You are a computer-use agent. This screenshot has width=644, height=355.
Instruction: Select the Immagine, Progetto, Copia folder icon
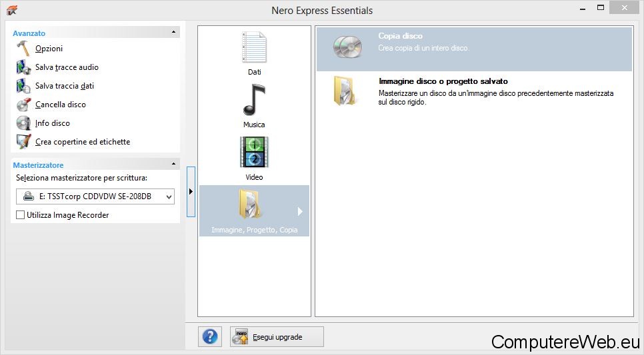[249, 204]
